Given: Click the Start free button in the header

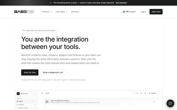Looking at the screenshot, I should coord(156,12).
